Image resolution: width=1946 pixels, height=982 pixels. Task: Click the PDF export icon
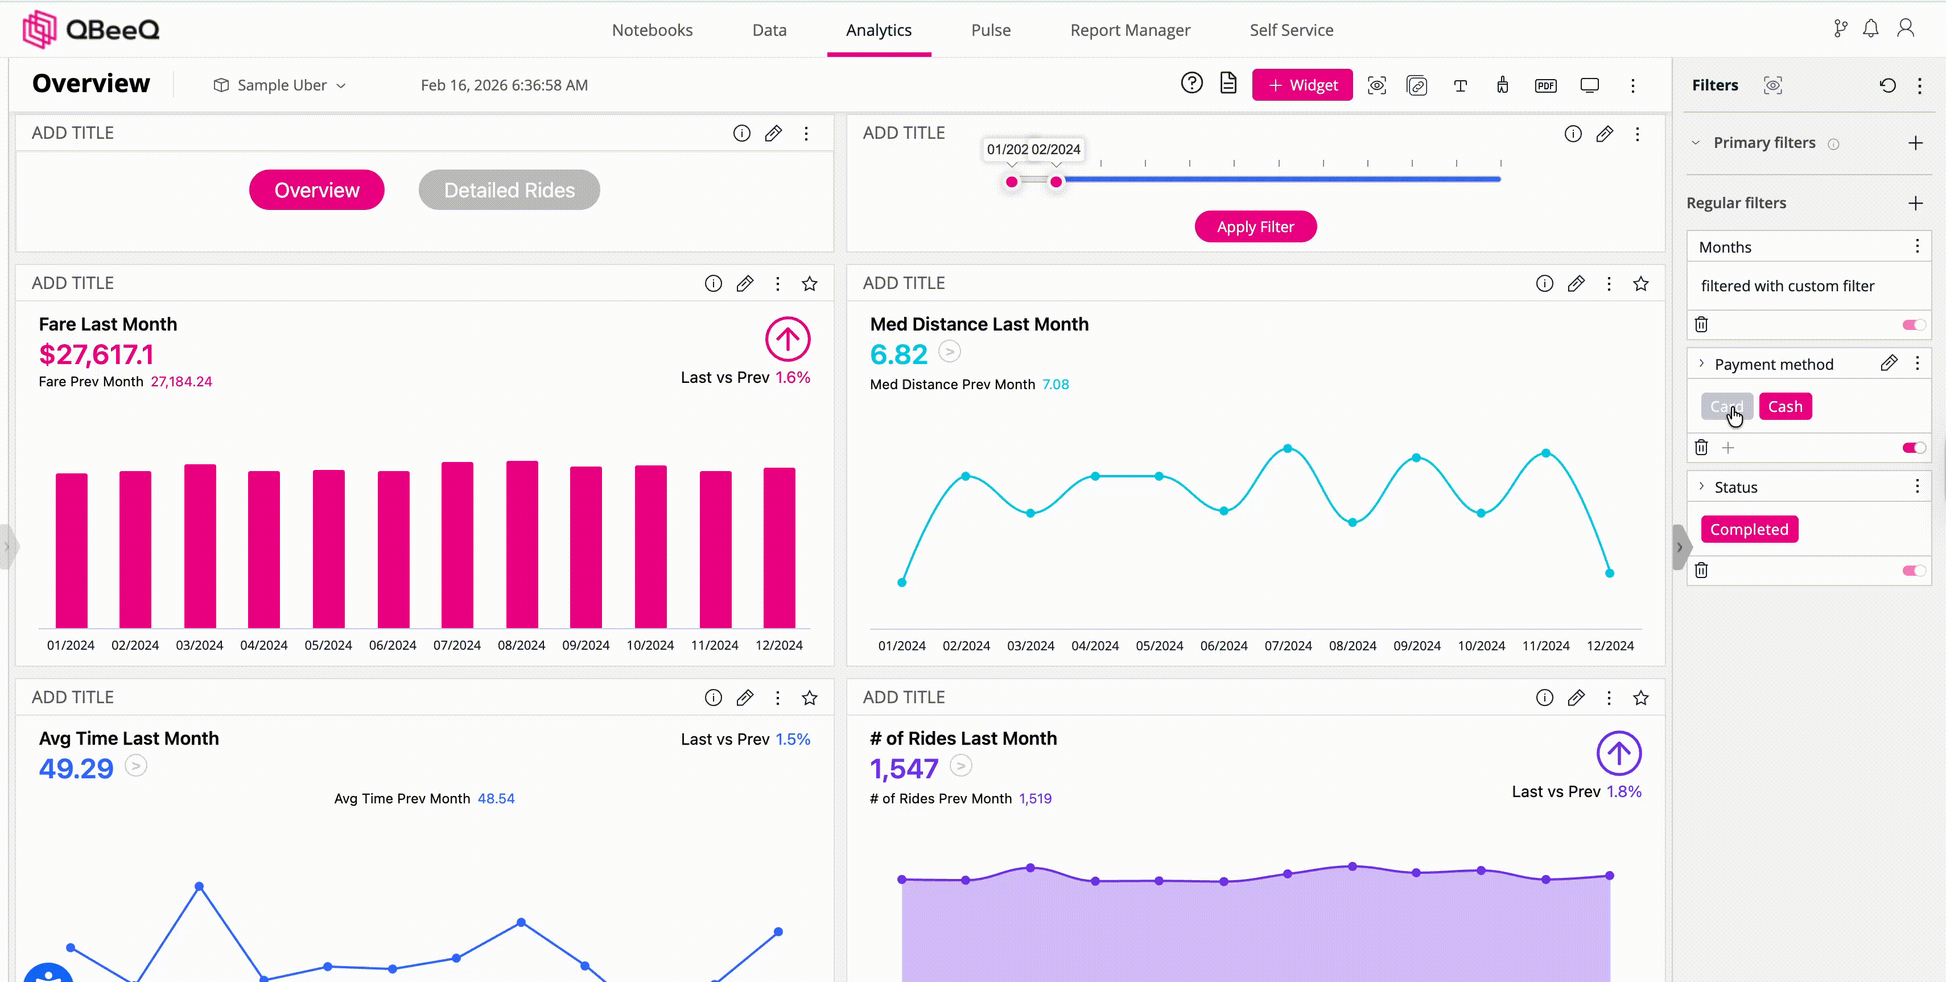point(1545,85)
